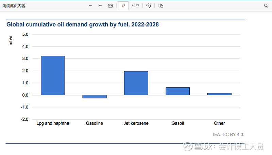
Task: Click the negative Gasoline bar
Action: pos(95,97)
